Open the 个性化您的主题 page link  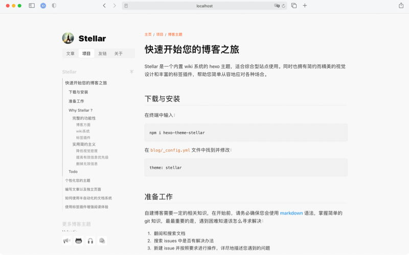78,181
